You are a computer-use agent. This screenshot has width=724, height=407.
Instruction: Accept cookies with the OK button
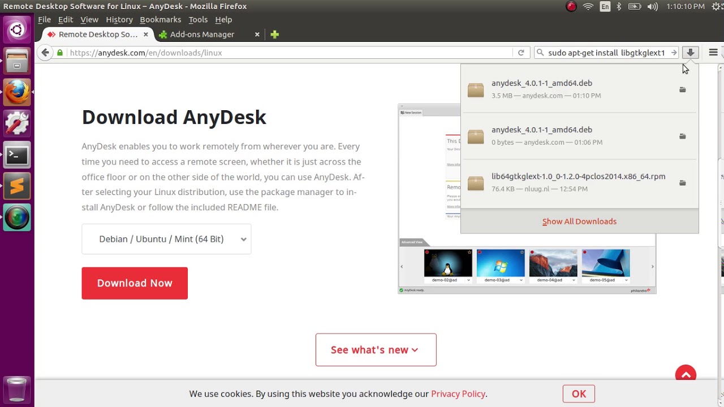(x=579, y=394)
